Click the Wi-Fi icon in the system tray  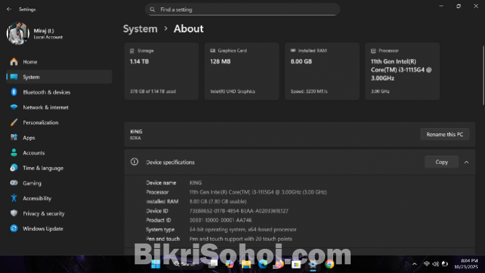(x=427, y=264)
